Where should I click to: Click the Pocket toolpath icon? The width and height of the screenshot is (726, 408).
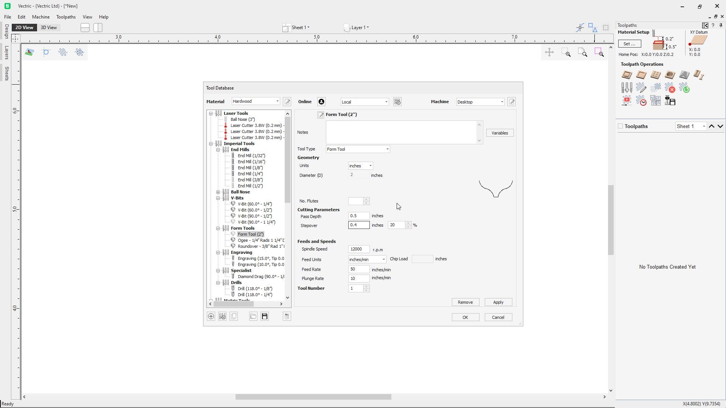(641, 75)
